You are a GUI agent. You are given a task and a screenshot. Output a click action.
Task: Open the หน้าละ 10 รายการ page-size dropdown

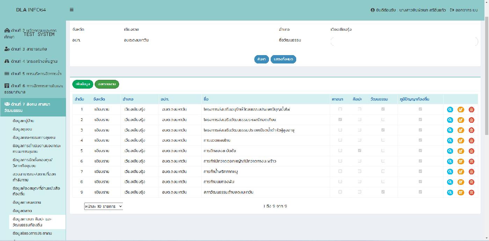pos(103,206)
